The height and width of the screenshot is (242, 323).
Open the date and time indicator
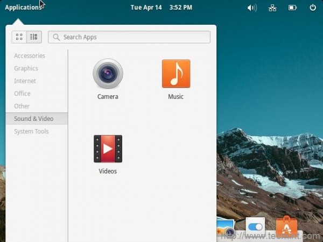click(161, 8)
